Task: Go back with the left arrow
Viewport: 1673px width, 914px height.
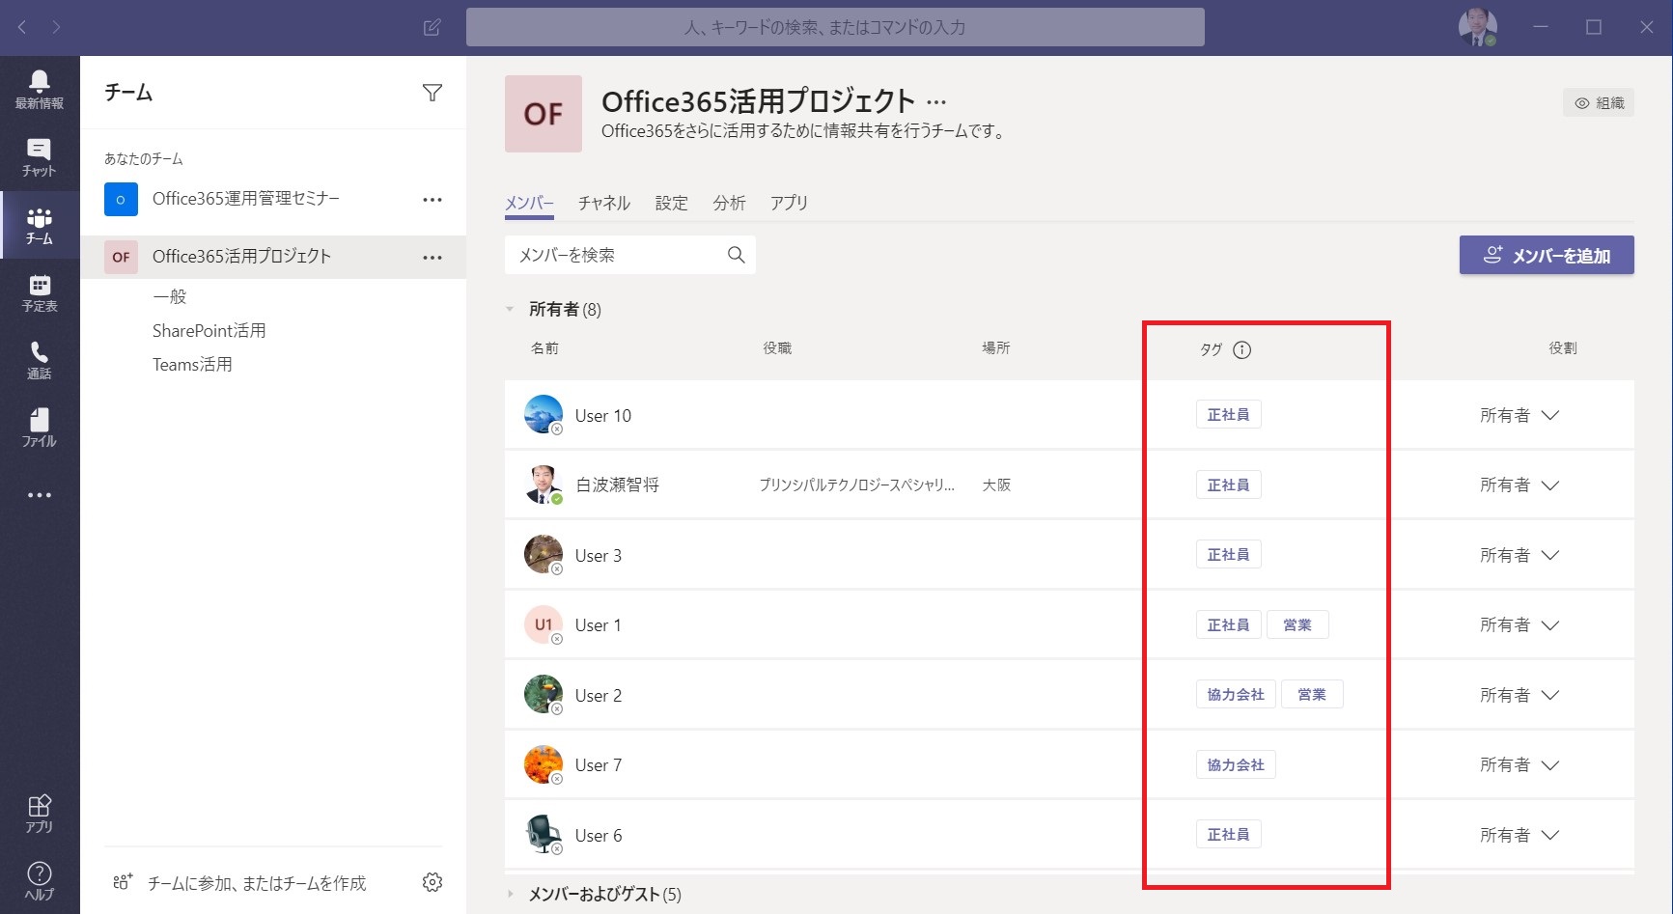Action: pyautogui.click(x=22, y=27)
